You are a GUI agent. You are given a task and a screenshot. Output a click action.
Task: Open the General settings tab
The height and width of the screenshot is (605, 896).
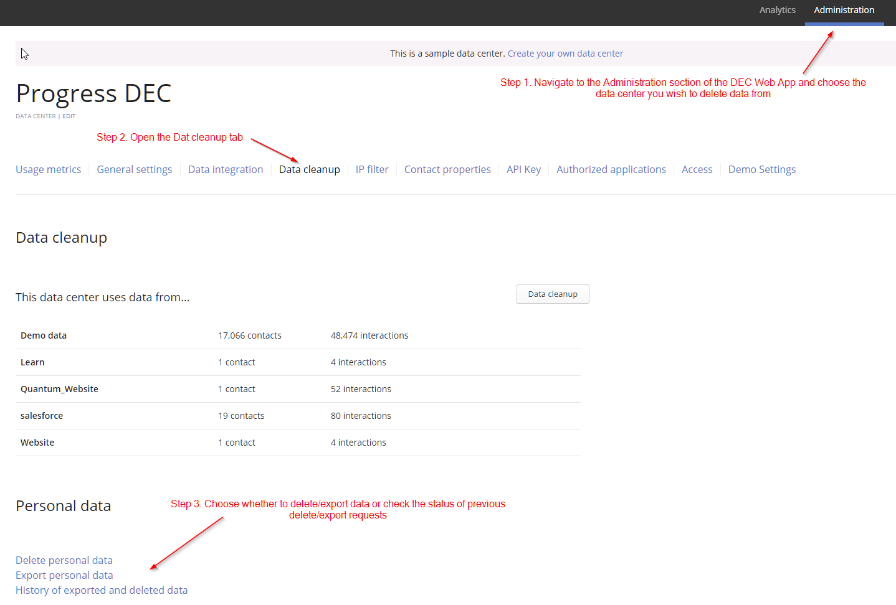tap(134, 169)
